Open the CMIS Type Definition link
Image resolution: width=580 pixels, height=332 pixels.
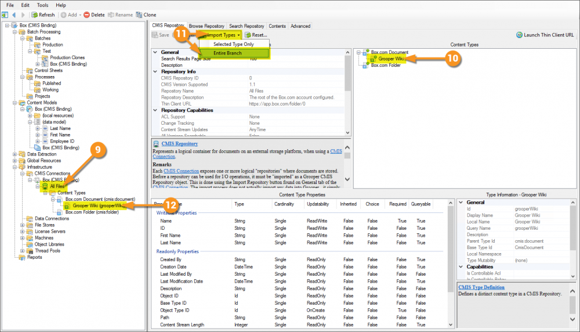point(481,287)
